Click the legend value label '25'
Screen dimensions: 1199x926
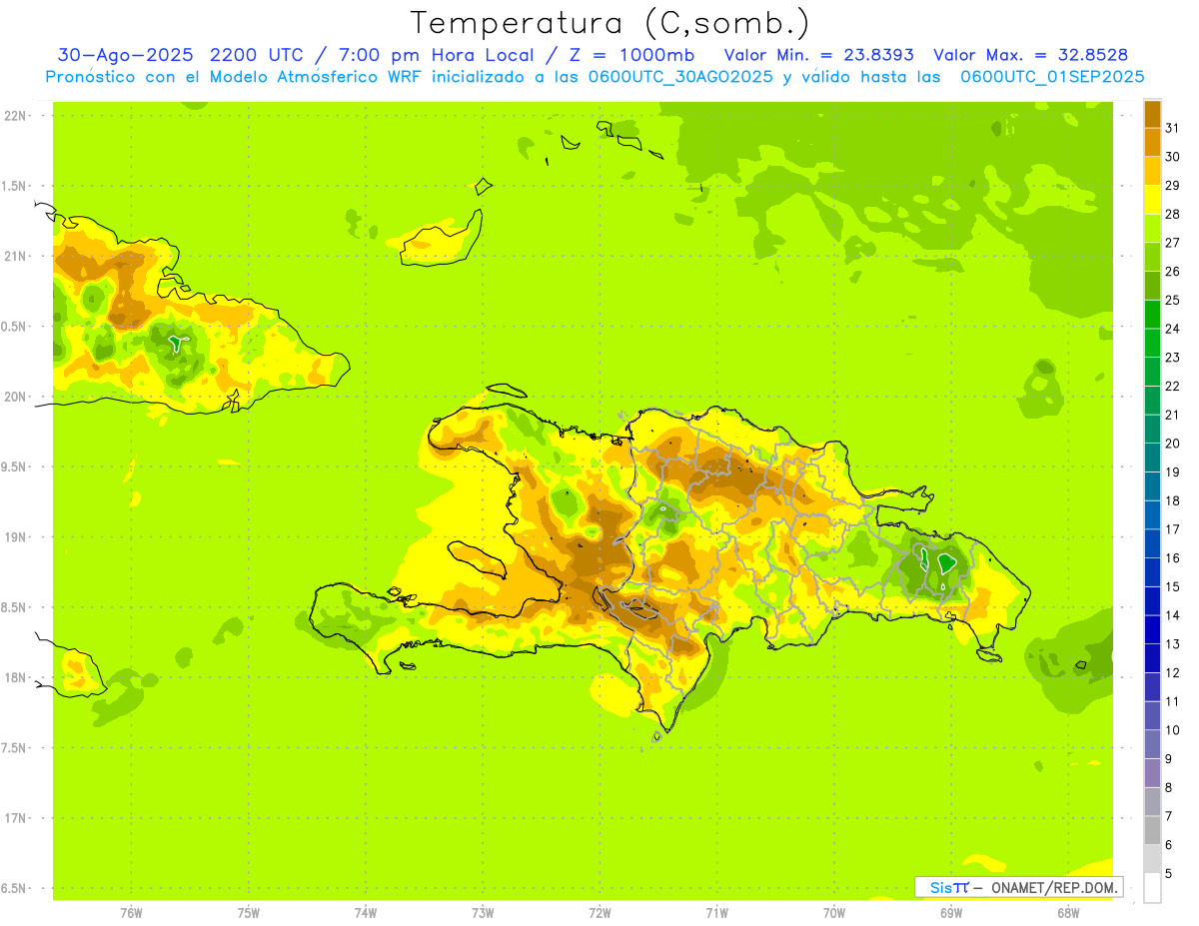click(x=1173, y=300)
